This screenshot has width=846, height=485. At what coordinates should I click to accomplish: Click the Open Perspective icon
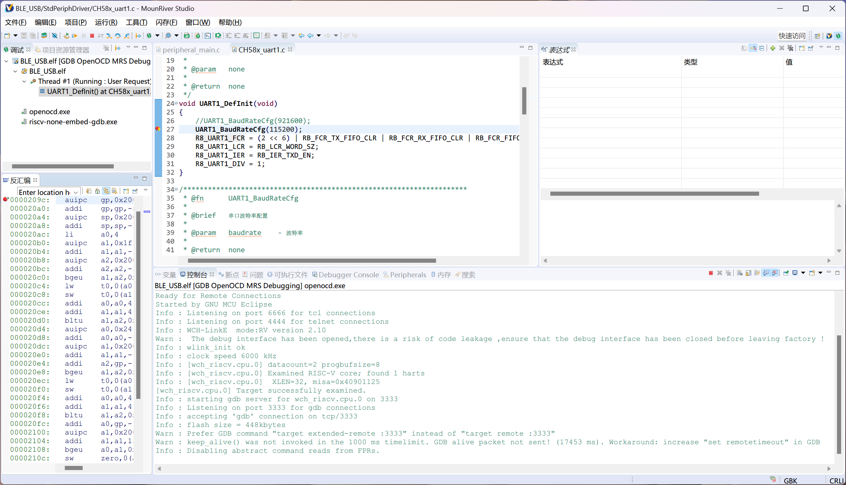pos(818,36)
